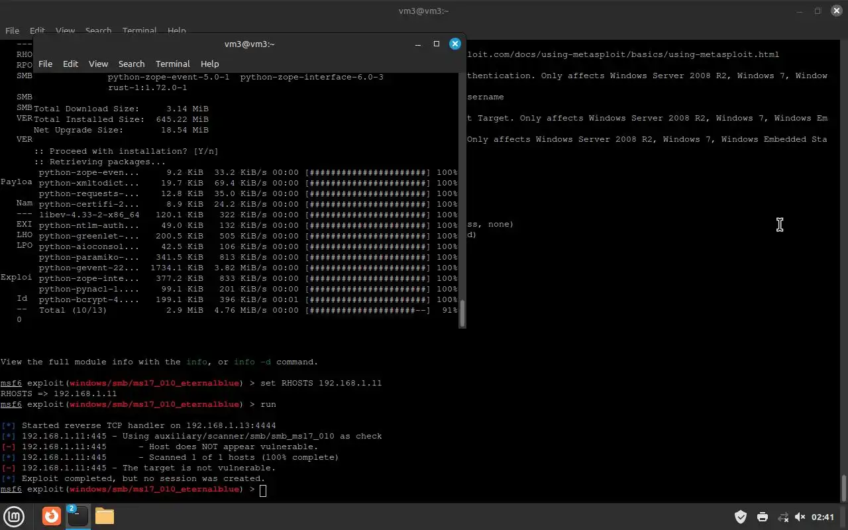Click the 'set RHOSTS 192.168.1.11' command line
This screenshot has width=848, height=530.
coord(321,383)
